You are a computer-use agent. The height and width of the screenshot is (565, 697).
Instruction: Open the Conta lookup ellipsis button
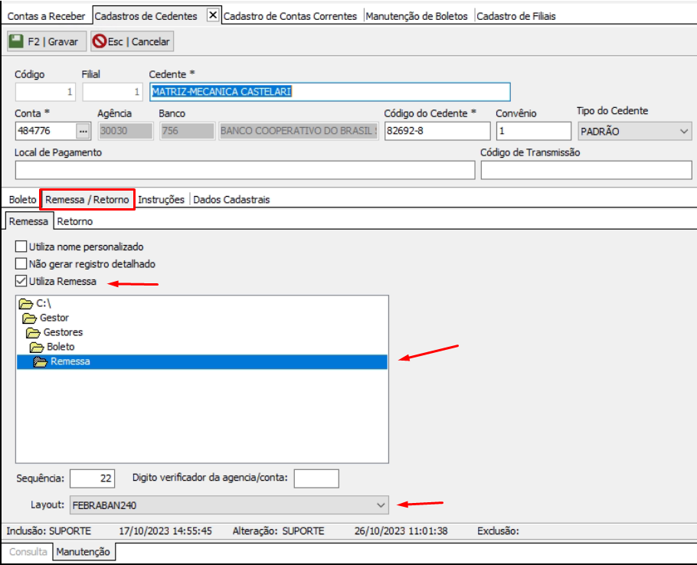point(83,131)
